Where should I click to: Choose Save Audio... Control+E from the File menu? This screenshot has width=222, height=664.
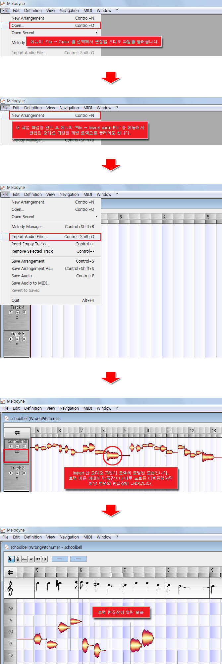pos(51,276)
